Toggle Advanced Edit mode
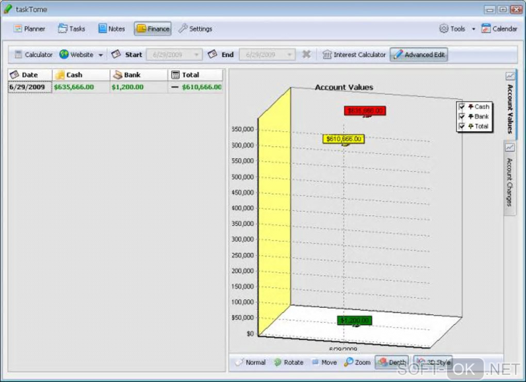The height and width of the screenshot is (382, 526). point(419,55)
